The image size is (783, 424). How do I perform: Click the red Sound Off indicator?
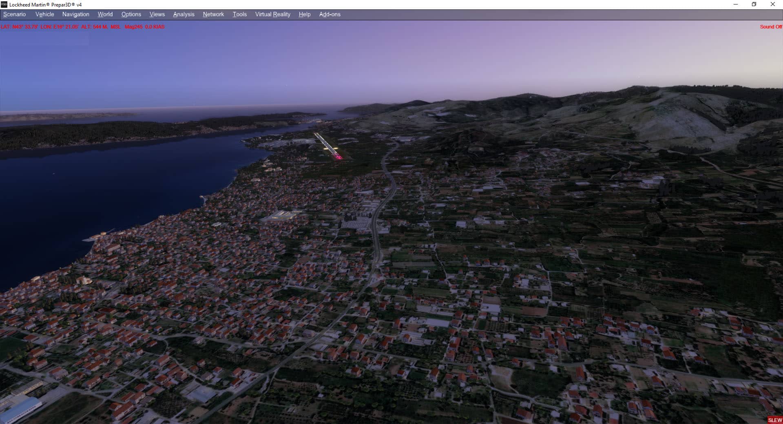770,27
